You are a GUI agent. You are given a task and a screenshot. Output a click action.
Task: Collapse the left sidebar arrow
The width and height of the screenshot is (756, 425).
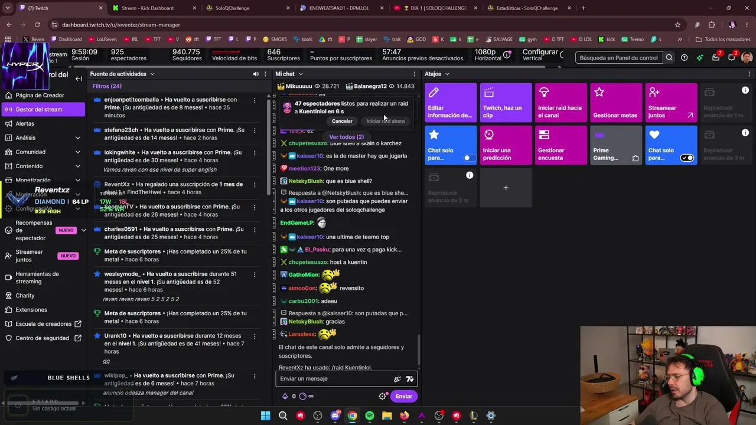79,78
